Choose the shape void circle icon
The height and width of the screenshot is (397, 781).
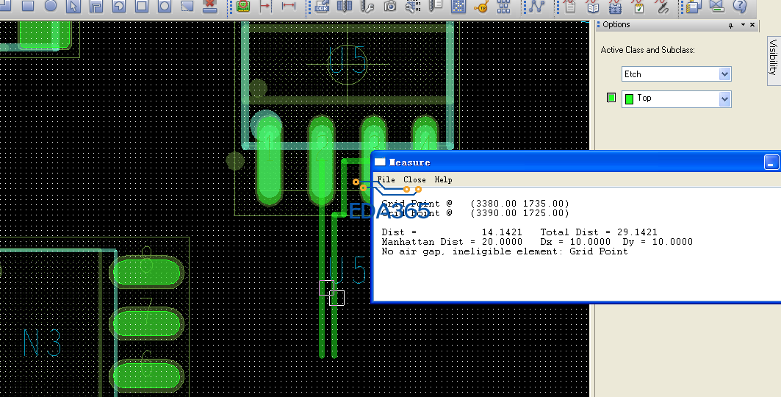(x=165, y=6)
